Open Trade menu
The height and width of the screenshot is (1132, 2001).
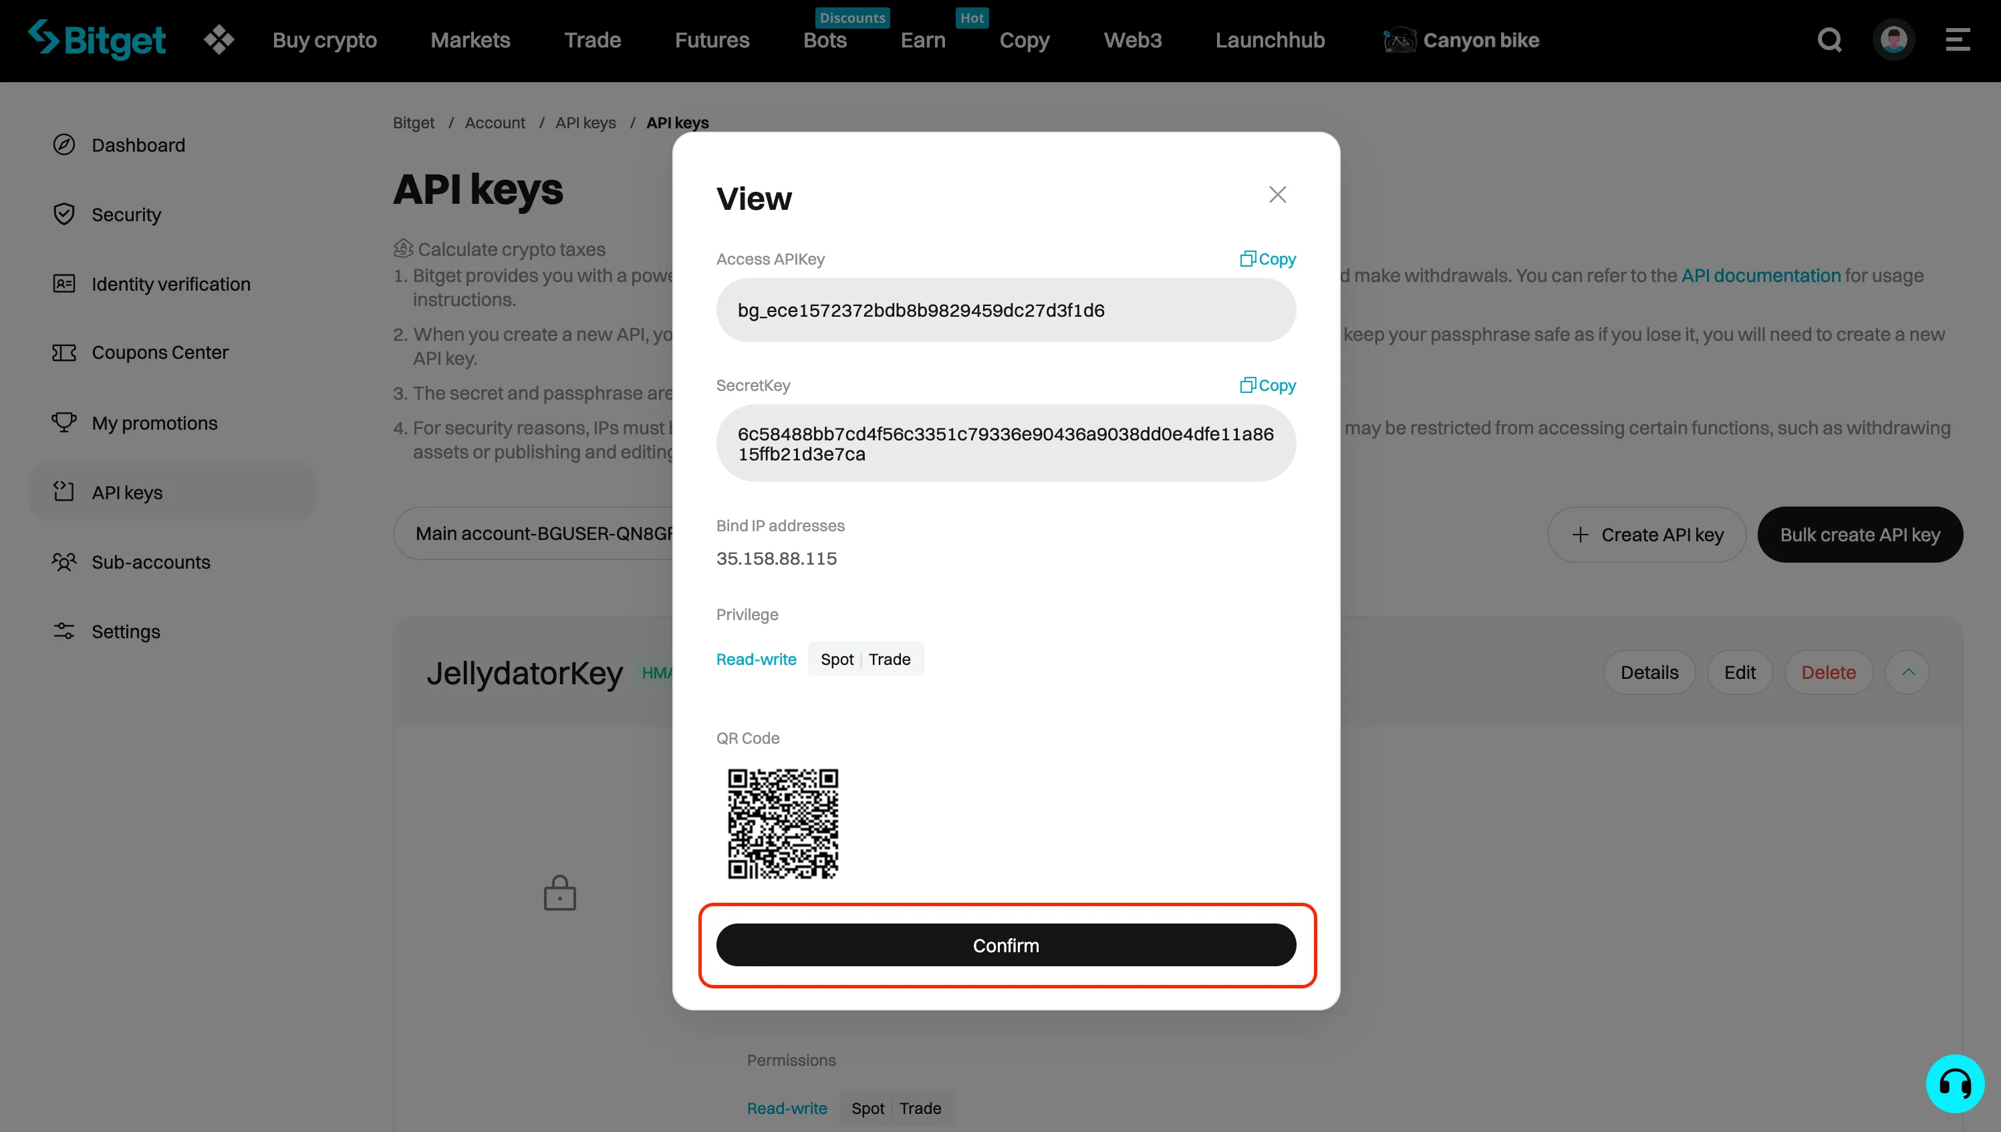[x=592, y=39]
